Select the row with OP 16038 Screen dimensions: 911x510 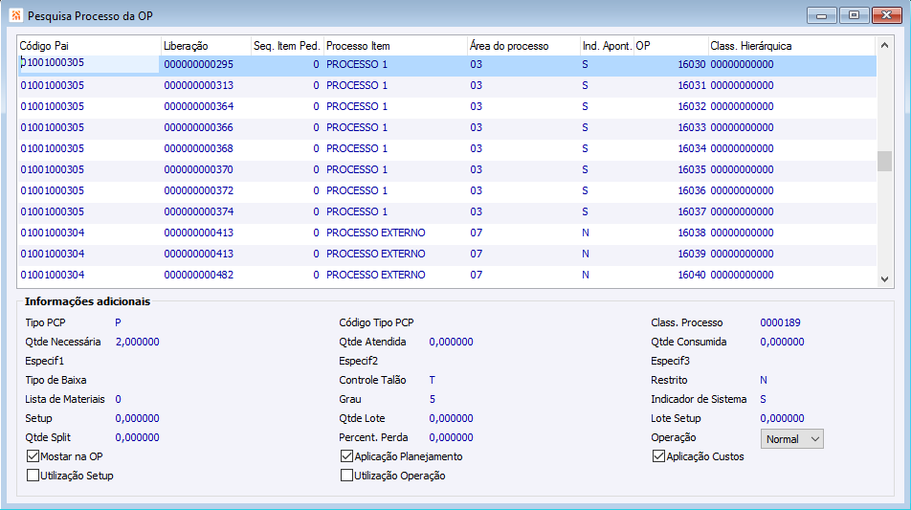pyautogui.click(x=447, y=233)
